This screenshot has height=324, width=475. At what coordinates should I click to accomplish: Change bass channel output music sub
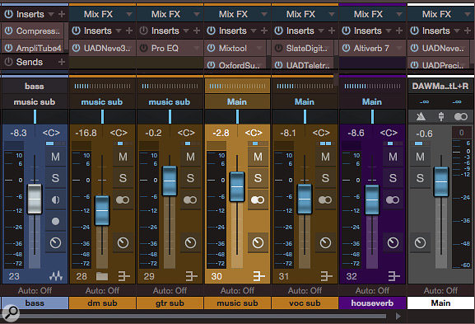(35, 101)
